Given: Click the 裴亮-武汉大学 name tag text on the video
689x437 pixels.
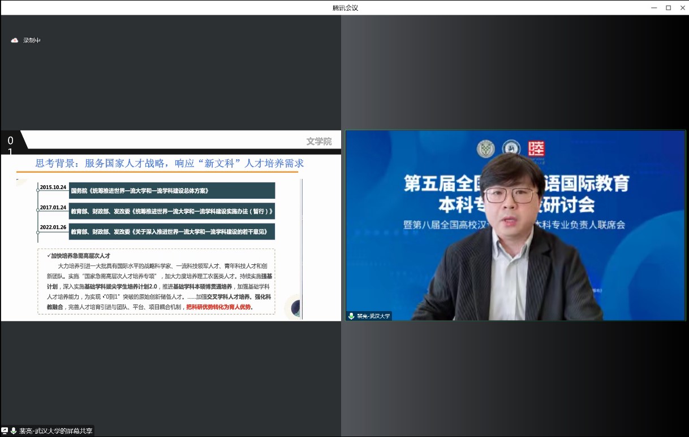Looking at the screenshot, I should pyautogui.click(x=373, y=316).
